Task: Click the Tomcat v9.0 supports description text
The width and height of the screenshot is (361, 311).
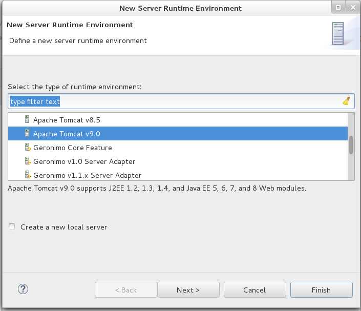Action: click(157, 189)
